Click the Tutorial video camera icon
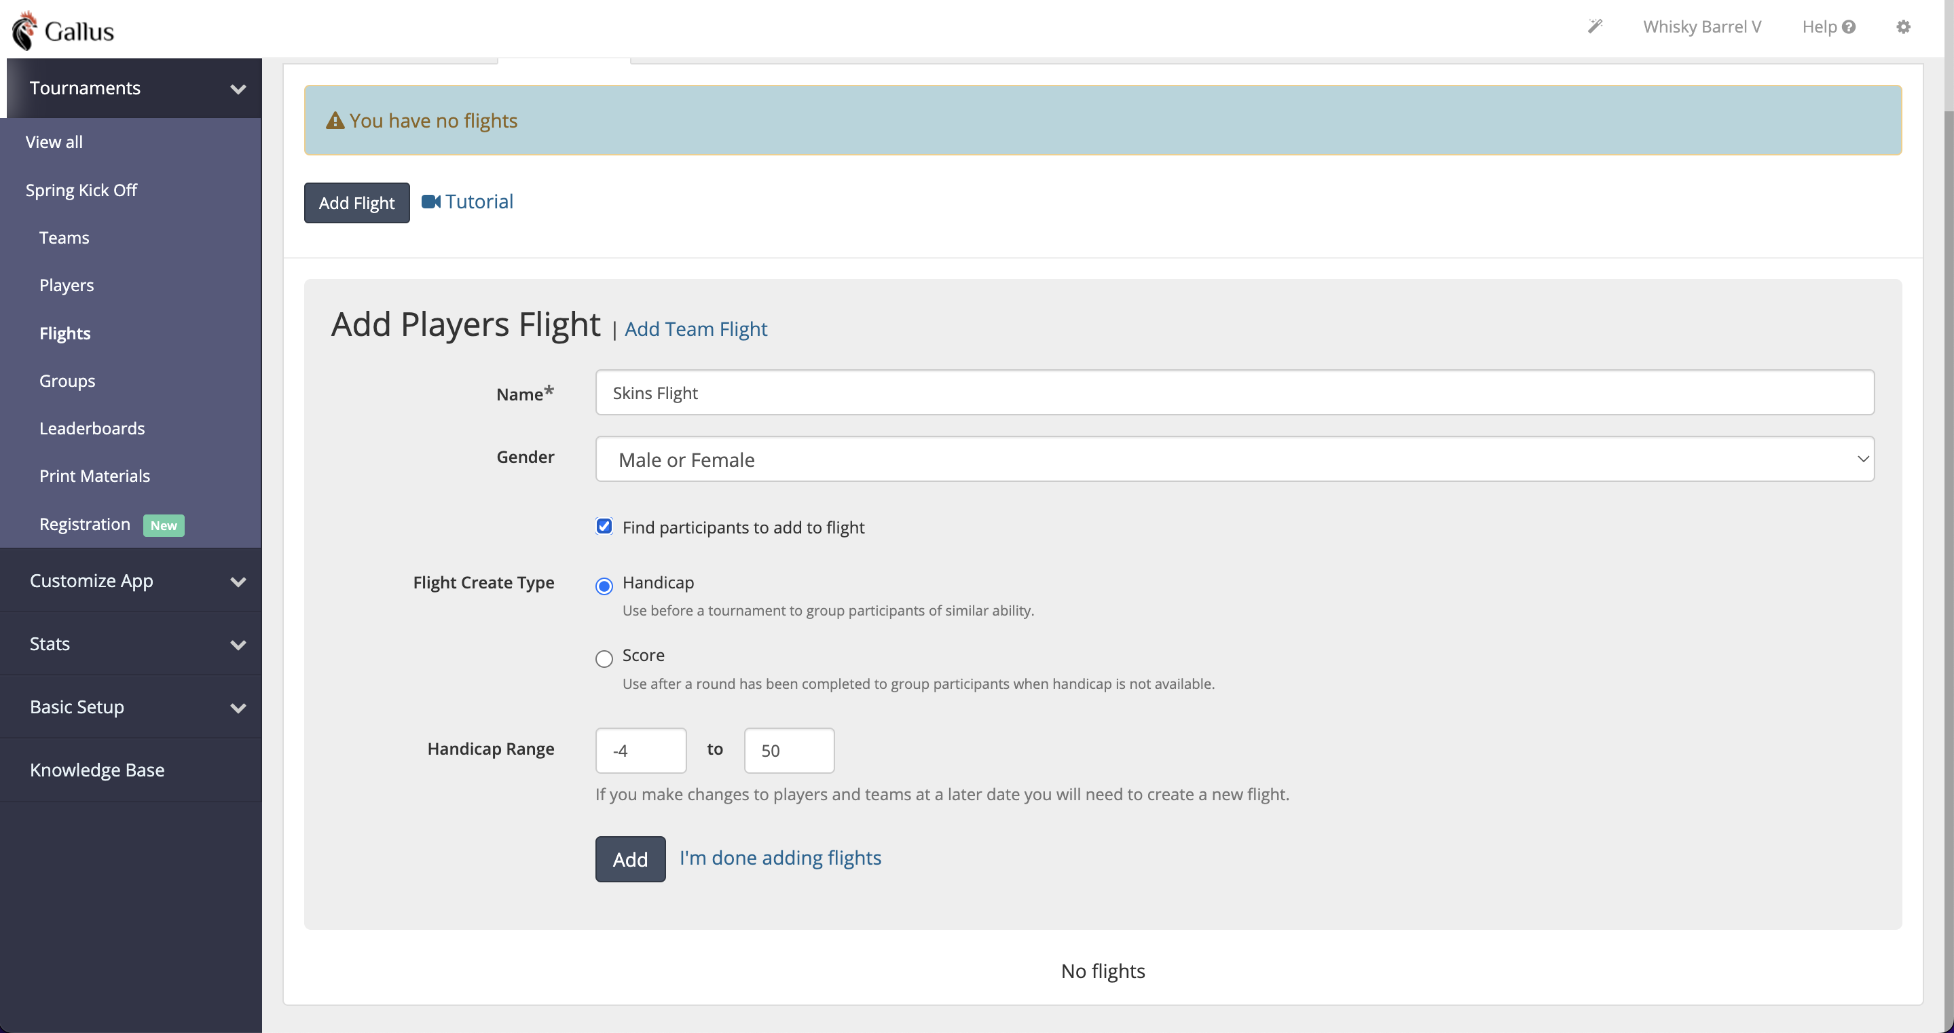The width and height of the screenshot is (1954, 1033). [x=431, y=202]
